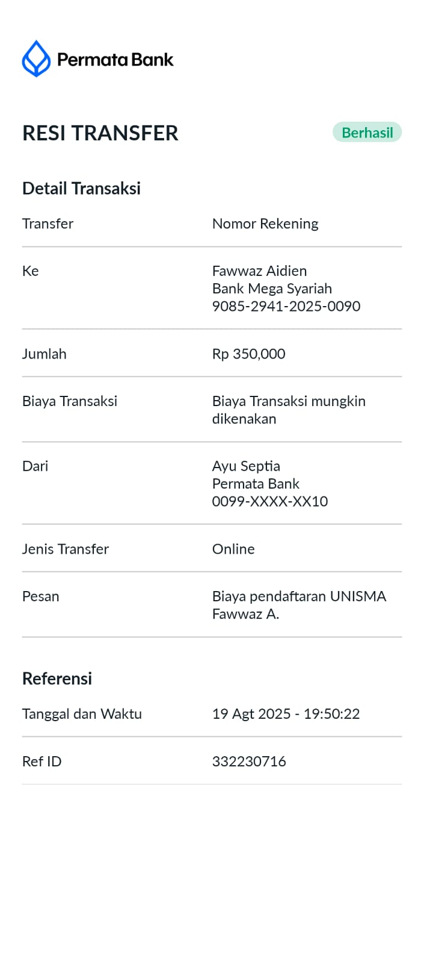Click the Ref ID number 332230716
The width and height of the screenshot is (424, 964).
coord(249,762)
